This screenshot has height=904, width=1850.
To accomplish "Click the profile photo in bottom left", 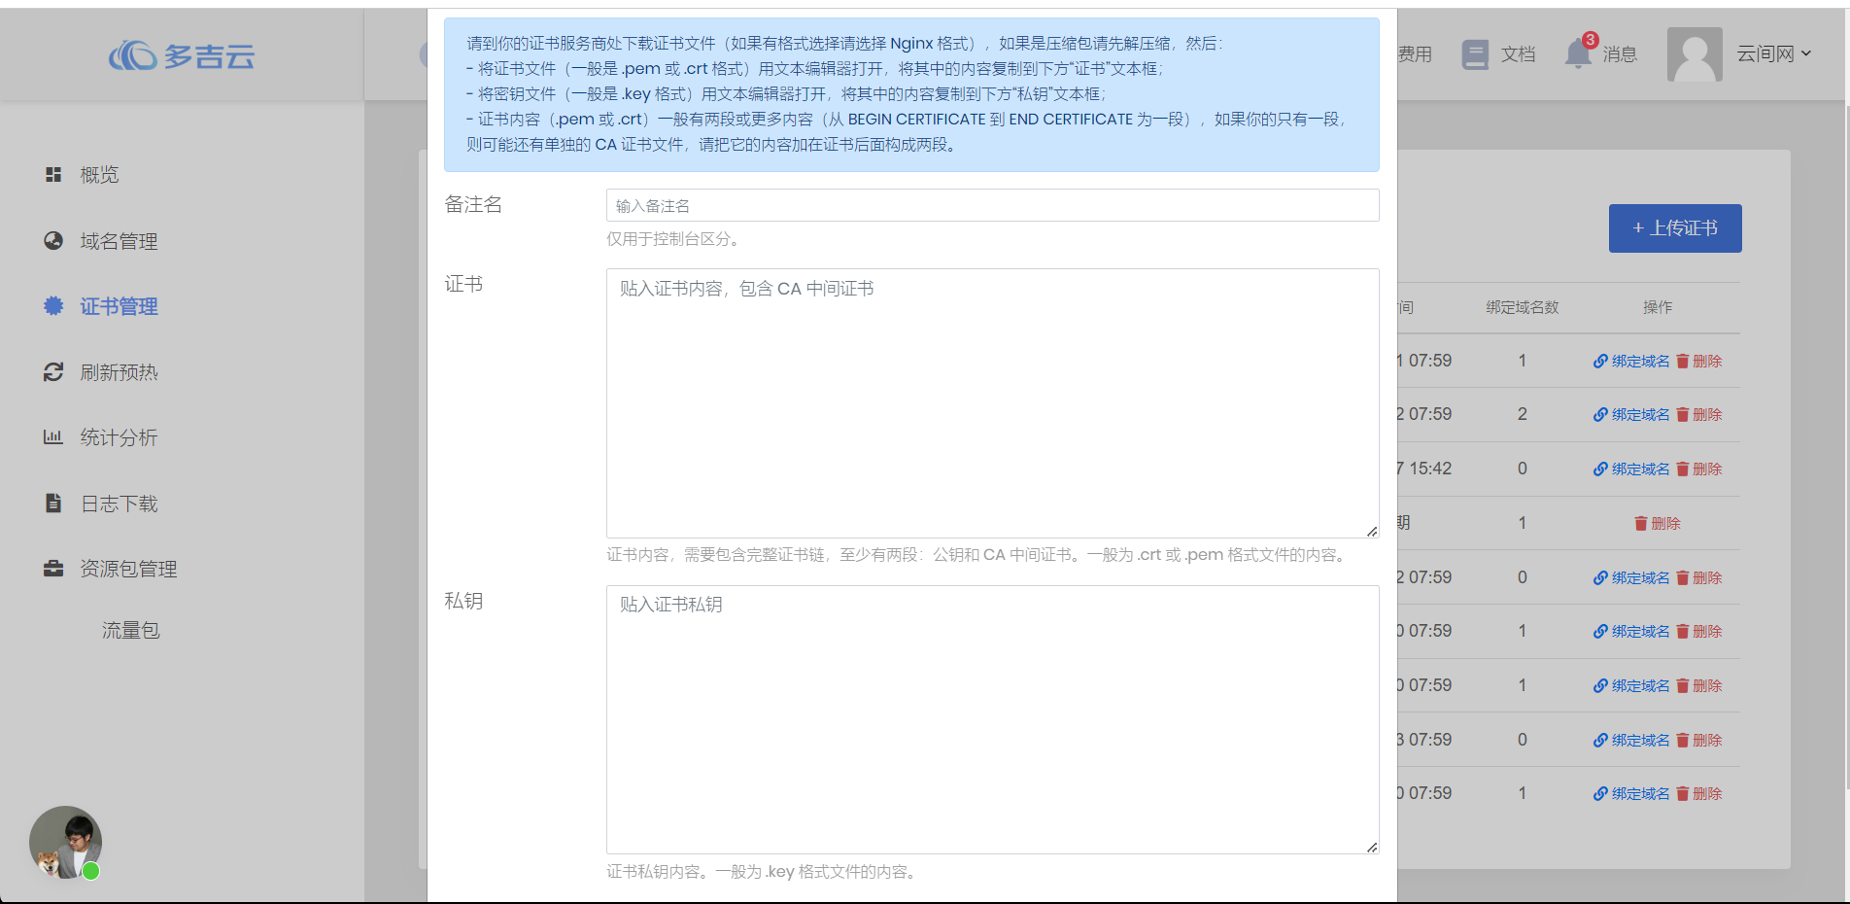I will pos(65,842).
